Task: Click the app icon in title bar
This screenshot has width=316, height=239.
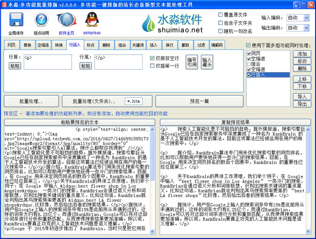Action: pos(4,4)
